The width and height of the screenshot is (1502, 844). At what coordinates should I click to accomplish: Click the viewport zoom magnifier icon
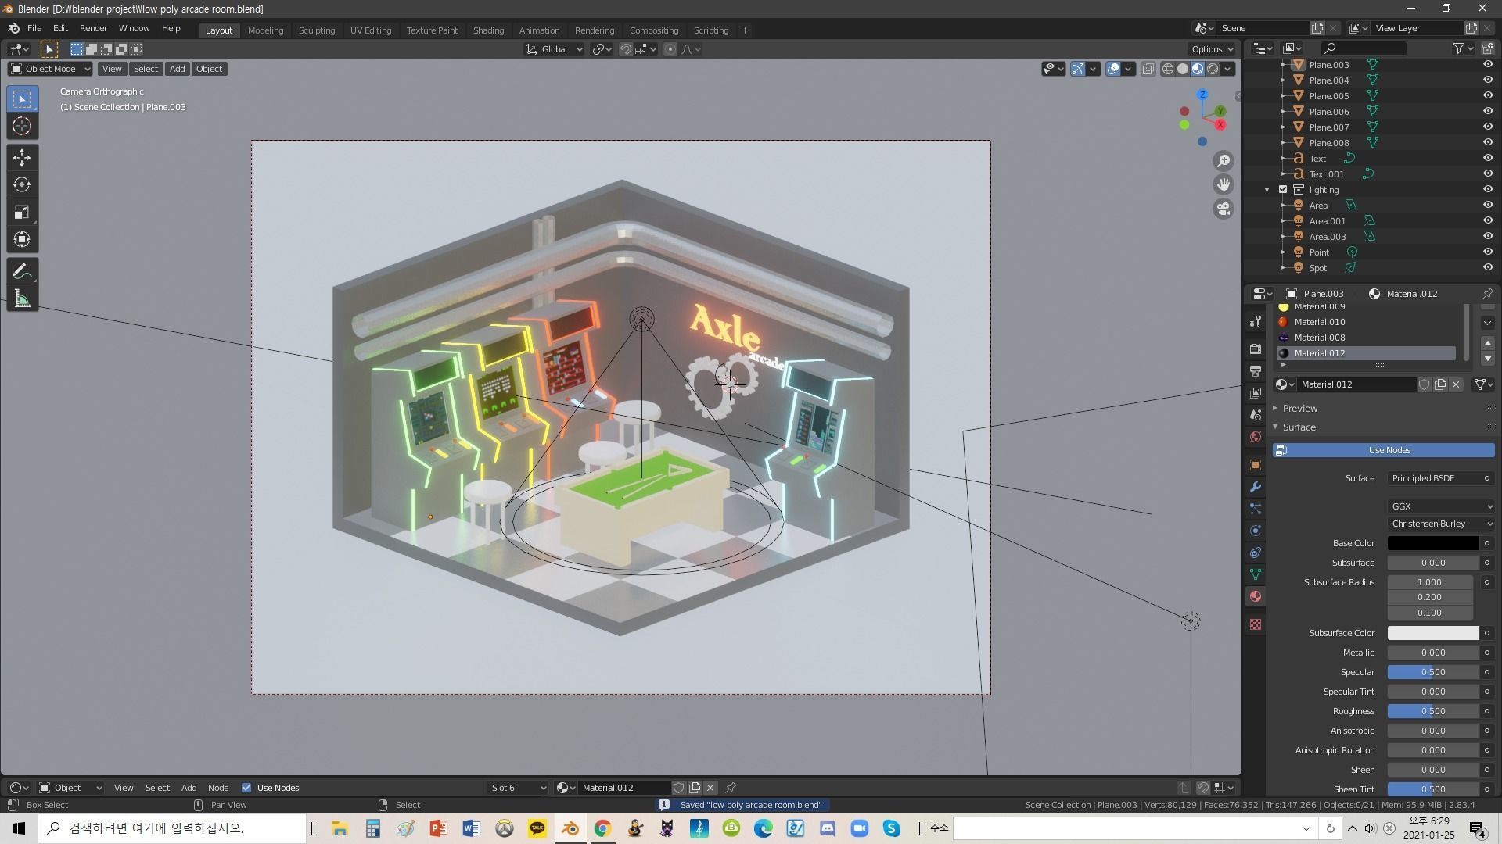pos(1224,161)
